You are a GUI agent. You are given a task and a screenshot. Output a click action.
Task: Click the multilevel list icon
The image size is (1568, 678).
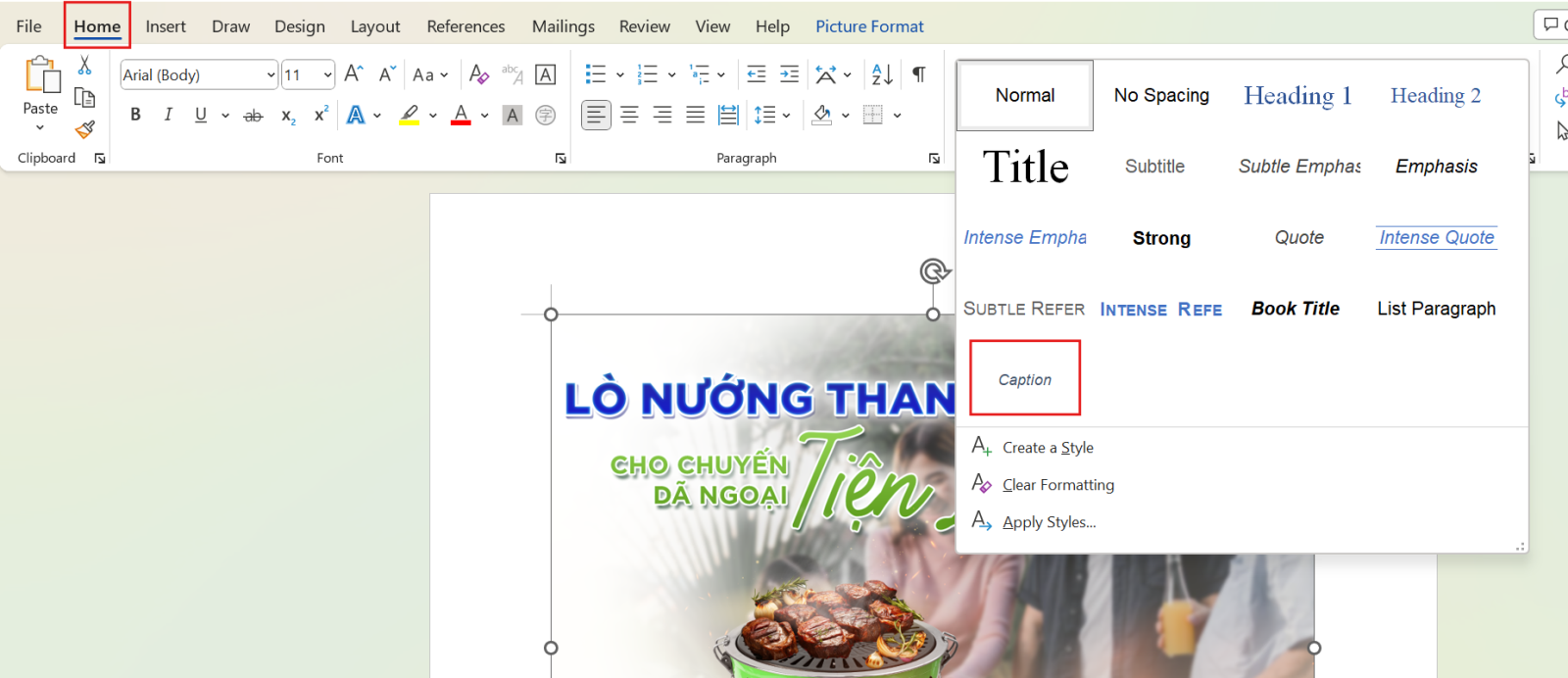click(699, 74)
